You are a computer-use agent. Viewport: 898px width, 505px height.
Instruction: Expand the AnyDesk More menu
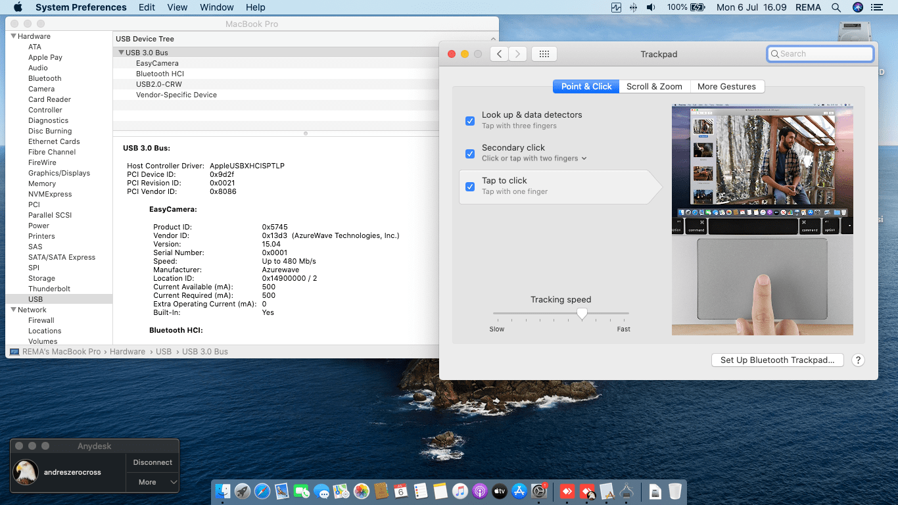153,482
